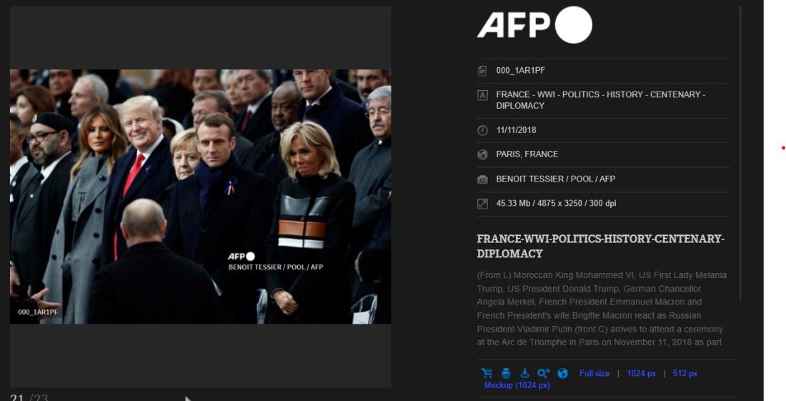Click the camera icon beside photographer credit
The height and width of the screenshot is (401, 786).
pos(482,179)
